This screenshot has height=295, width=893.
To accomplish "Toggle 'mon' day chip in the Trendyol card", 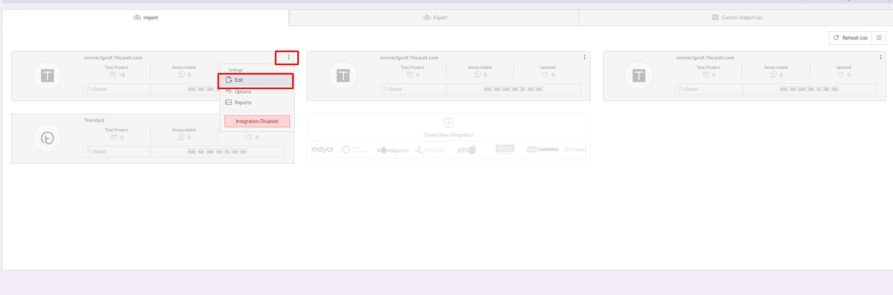I will click(x=191, y=152).
